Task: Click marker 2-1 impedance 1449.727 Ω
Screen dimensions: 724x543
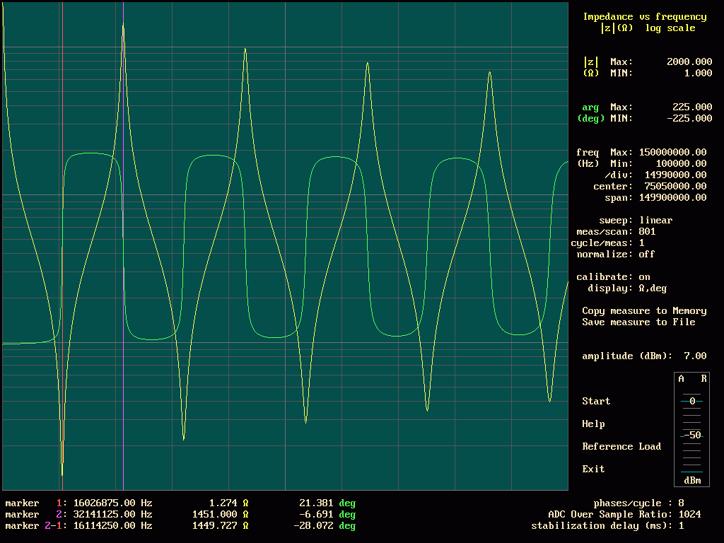Action: [x=221, y=526]
